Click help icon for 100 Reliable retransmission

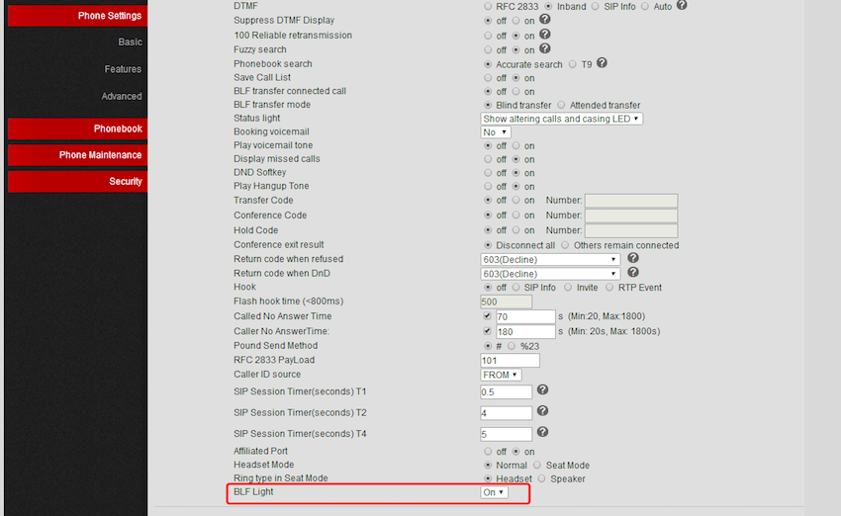click(x=545, y=35)
